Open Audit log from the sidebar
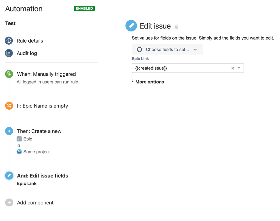The height and width of the screenshot is (221, 280). pos(27,53)
